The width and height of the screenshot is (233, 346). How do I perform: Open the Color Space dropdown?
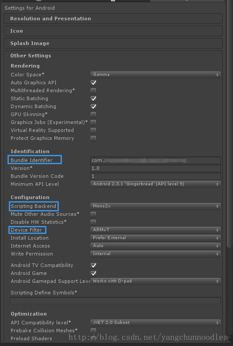(x=156, y=75)
